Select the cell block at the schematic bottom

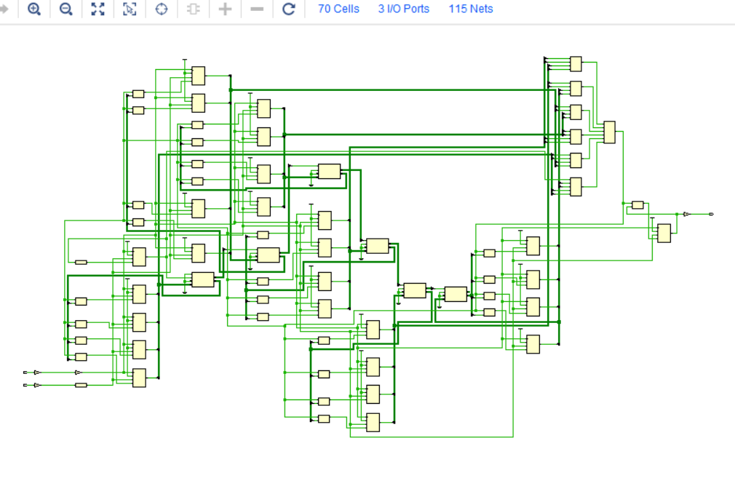pos(373,424)
